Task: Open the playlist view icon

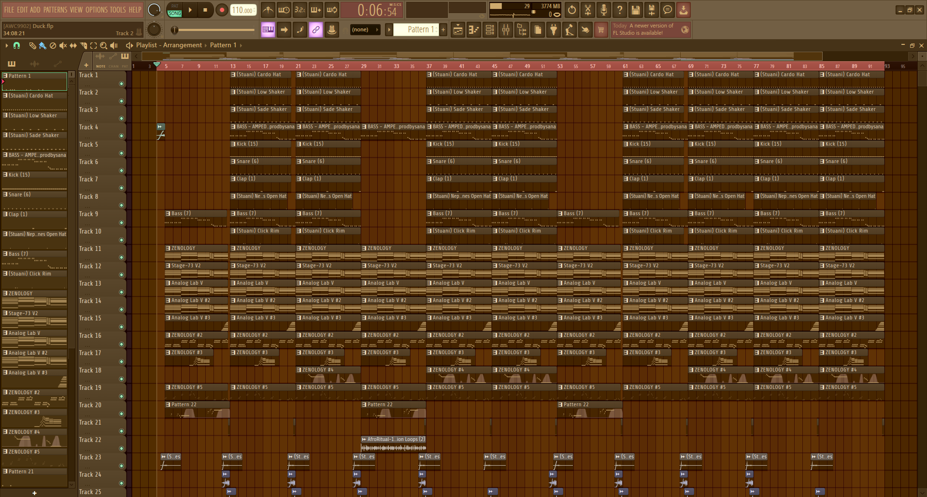Action: [458, 30]
